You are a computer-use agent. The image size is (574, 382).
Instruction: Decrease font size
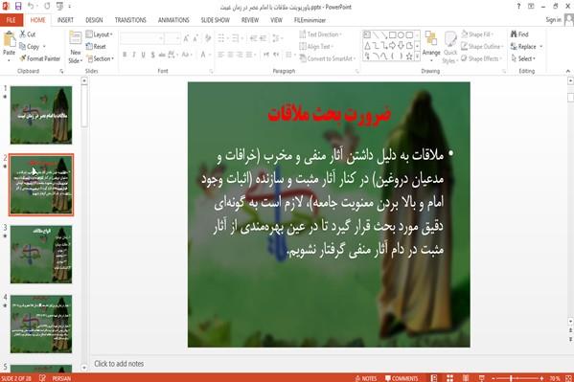pyautogui.click(x=195, y=38)
